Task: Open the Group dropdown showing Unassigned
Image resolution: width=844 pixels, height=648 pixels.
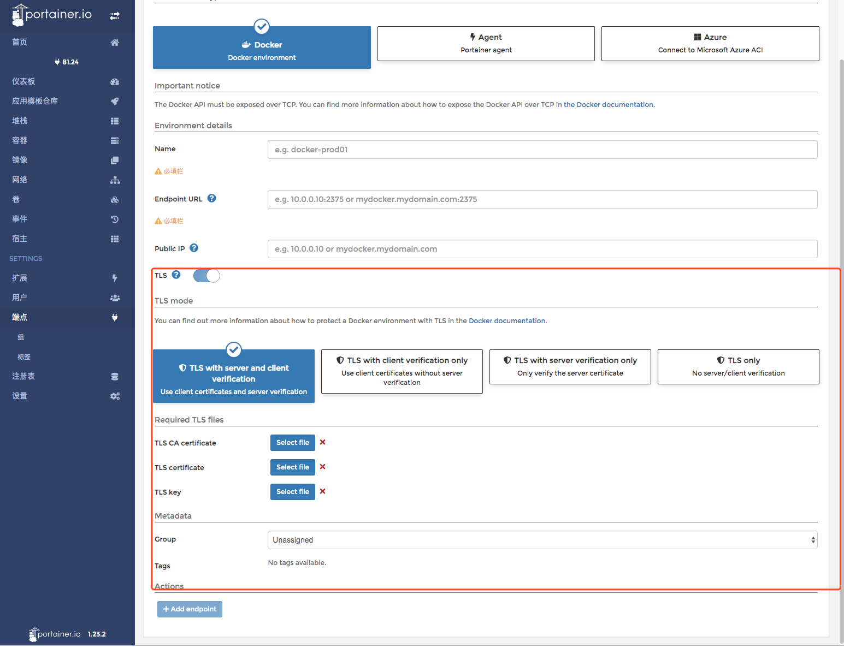Action: click(x=542, y=540)
